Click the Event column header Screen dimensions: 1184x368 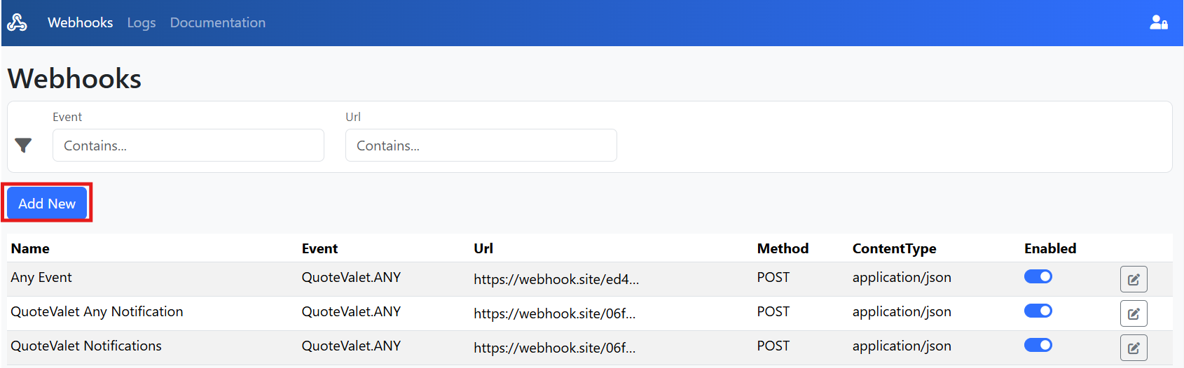coord(319,248)
